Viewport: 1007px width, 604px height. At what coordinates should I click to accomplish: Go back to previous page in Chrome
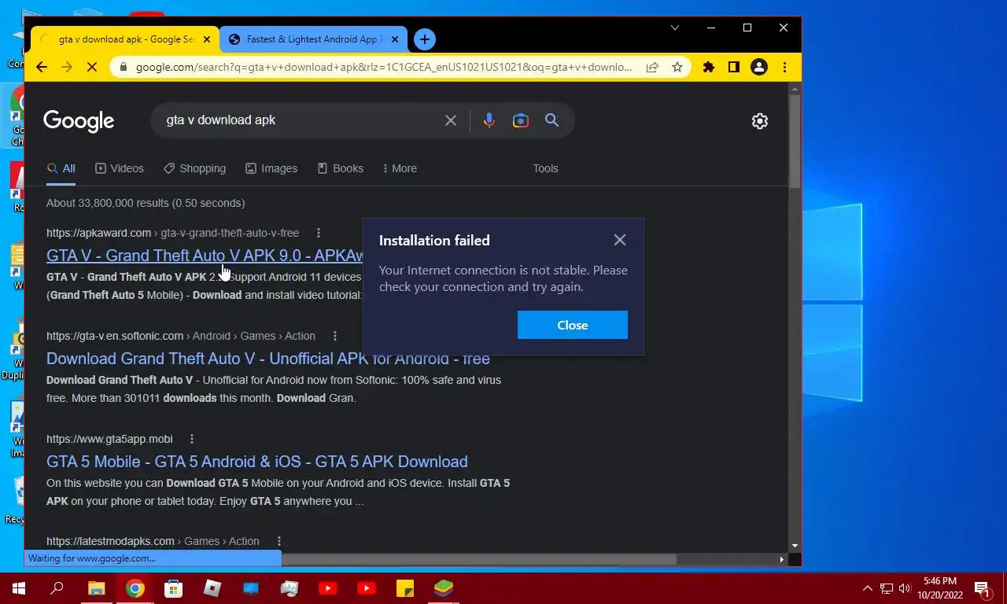pyautogui.click(x=42, y=68)
